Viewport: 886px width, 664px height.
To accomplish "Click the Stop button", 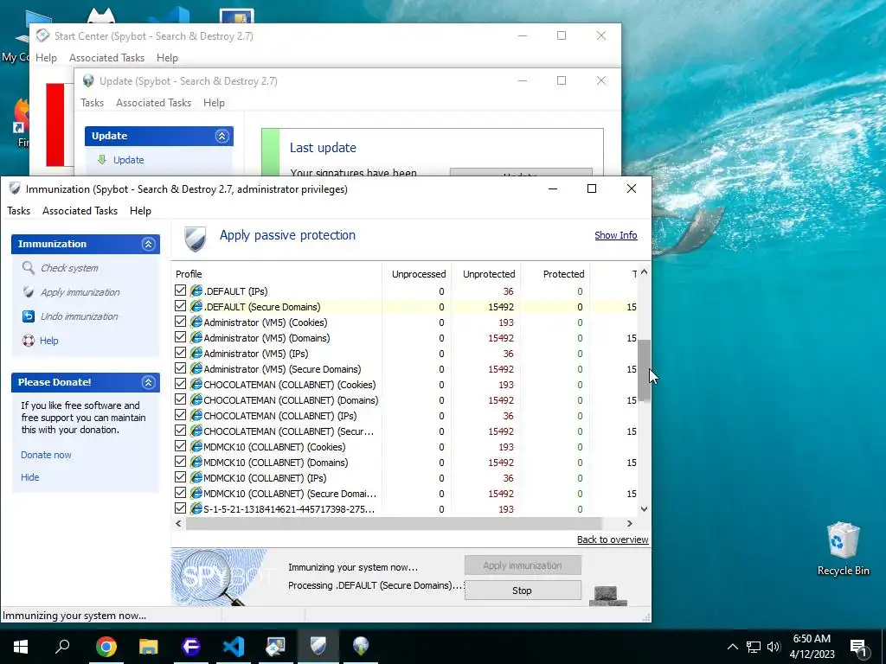I will pyautogui.click(x=523, y=590).
